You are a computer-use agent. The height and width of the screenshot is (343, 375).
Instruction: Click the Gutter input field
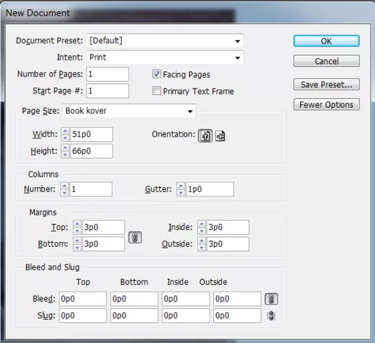pos(210,189)
